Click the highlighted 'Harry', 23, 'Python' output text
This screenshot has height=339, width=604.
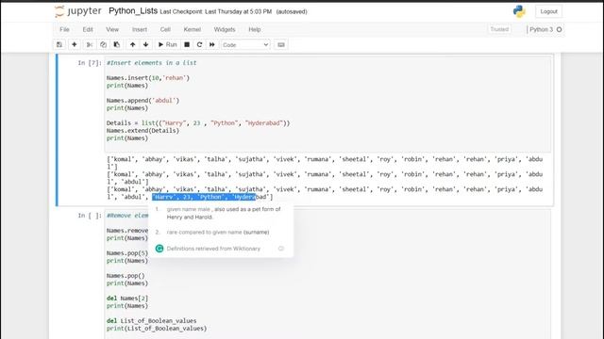click(x=204, y=197)
